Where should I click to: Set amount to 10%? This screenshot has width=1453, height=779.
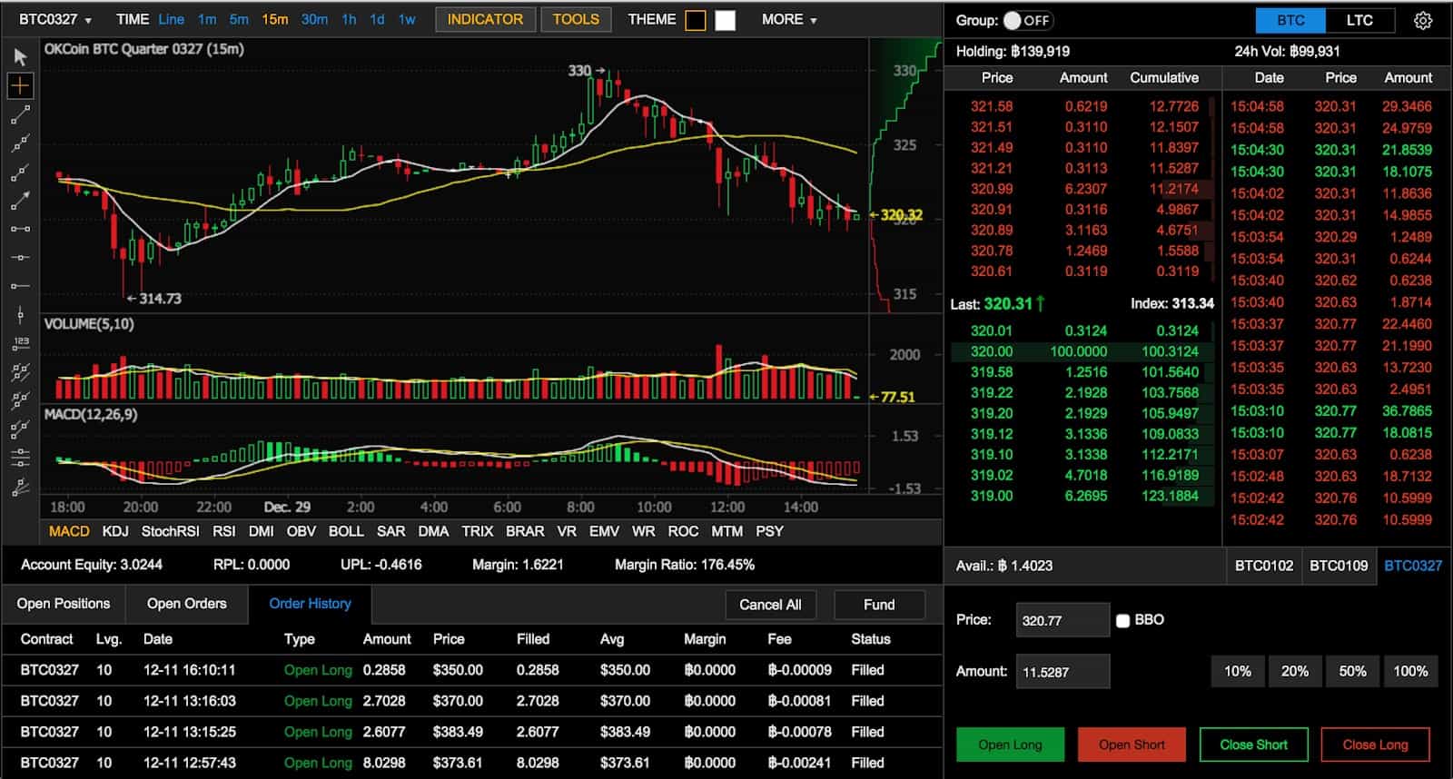tap(1238, 671)
